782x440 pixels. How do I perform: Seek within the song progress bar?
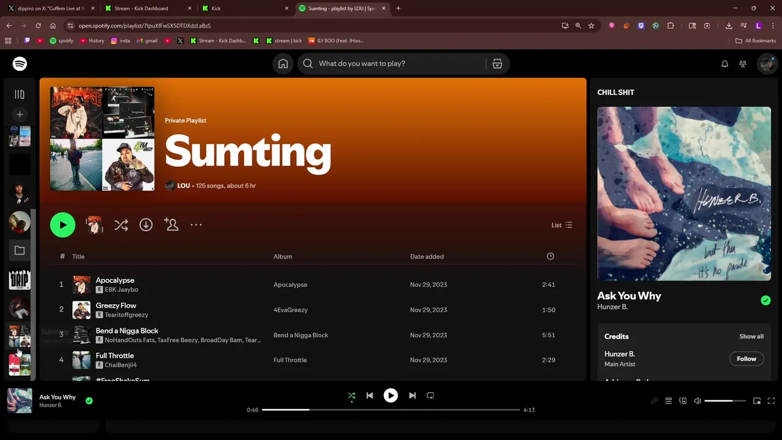(391, 409)
